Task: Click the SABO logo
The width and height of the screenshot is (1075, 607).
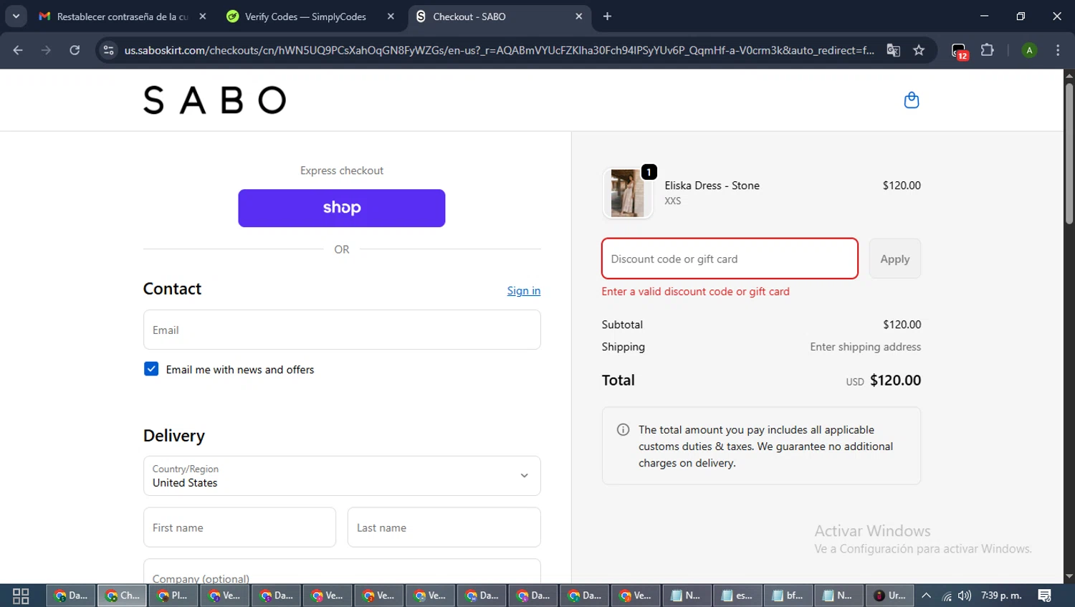Action: click(214, 100)
